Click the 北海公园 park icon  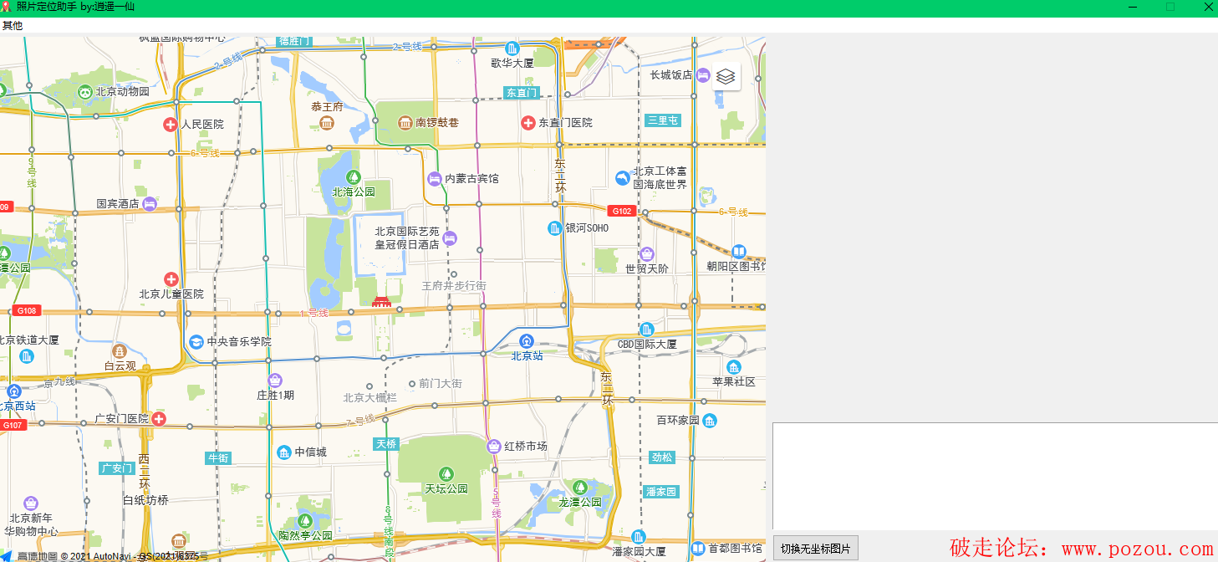[354, 177]
